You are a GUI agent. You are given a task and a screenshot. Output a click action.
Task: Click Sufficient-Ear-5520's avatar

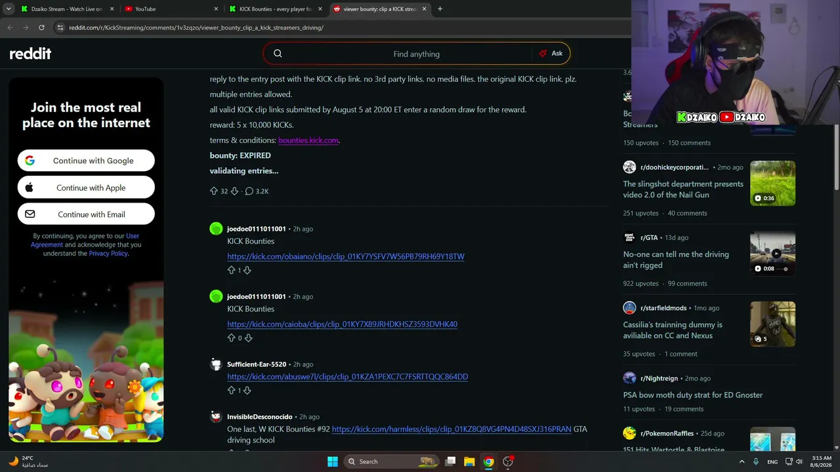[x=216, y=364]
